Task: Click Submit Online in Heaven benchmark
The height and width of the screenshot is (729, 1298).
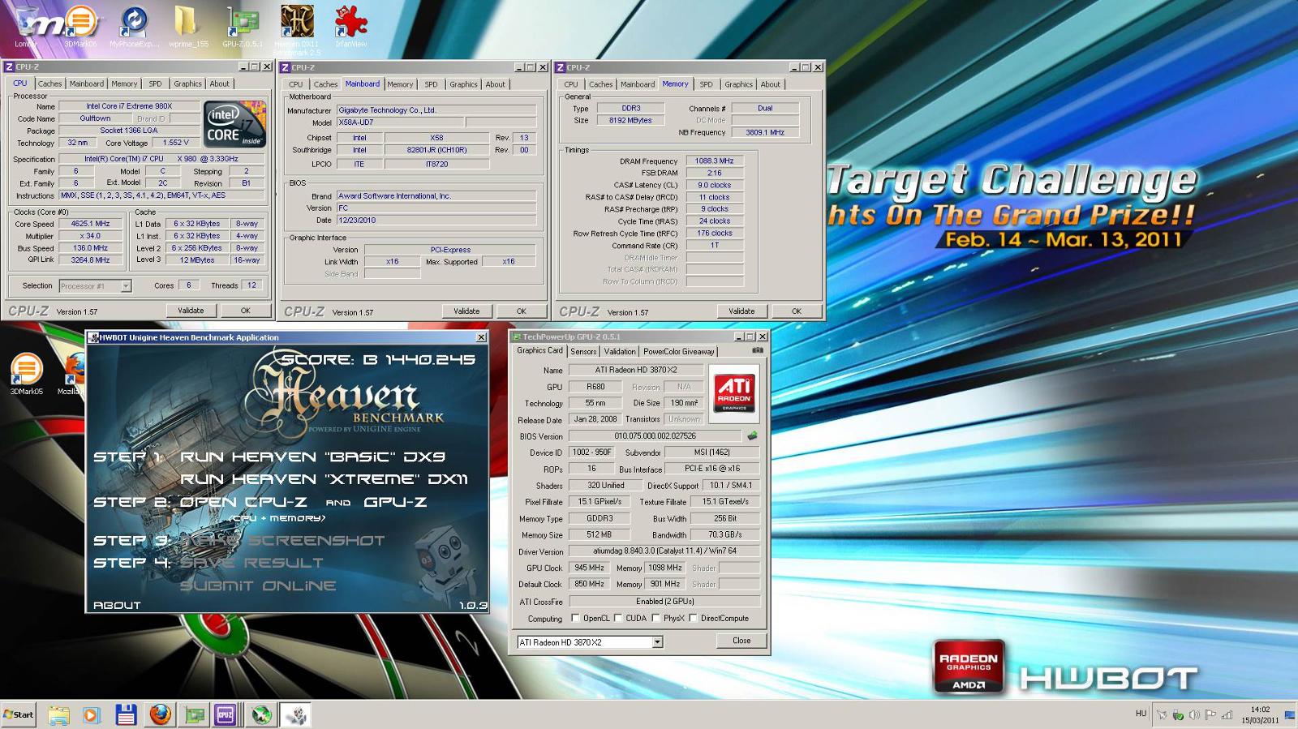Action: pos(258,585)
